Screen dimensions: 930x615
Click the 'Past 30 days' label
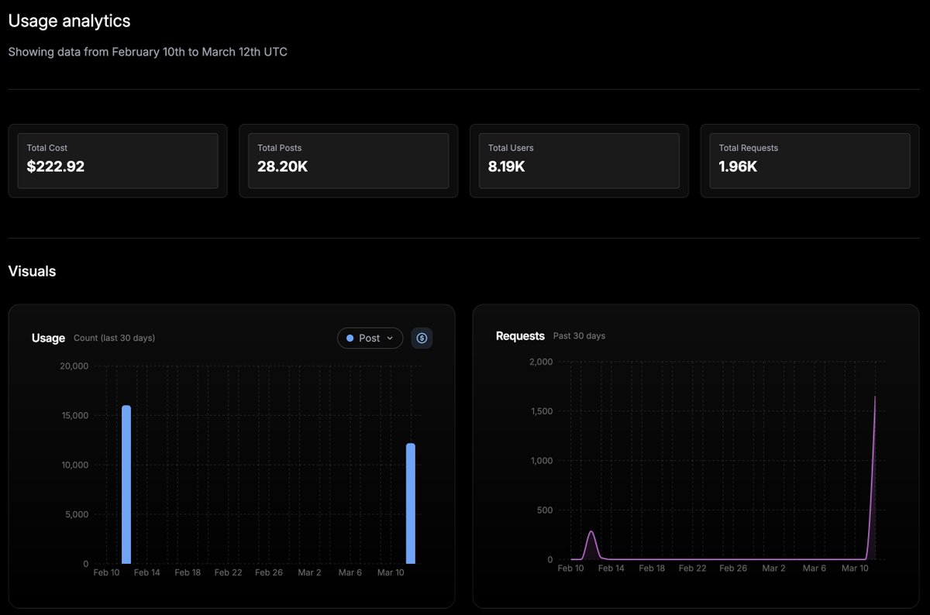(579, 335)
